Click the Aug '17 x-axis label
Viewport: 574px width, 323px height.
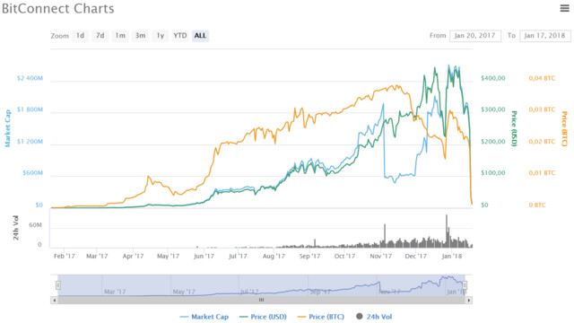click(x=274, y=256)
